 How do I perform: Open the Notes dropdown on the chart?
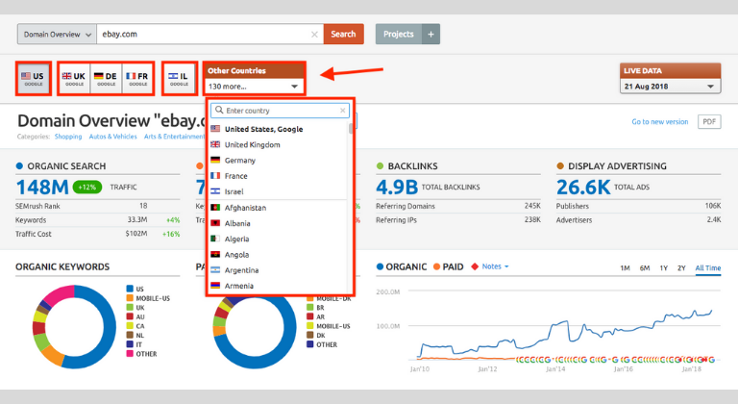(495, 266)
